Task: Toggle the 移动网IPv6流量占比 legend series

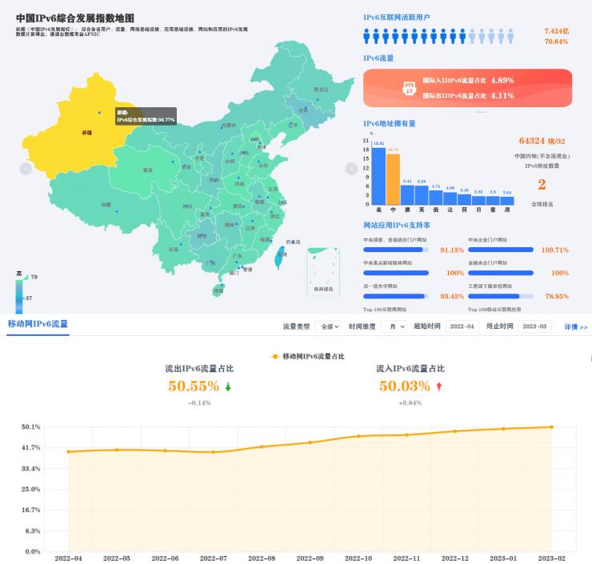Action: pyautogui.click(x=308, y=356)
